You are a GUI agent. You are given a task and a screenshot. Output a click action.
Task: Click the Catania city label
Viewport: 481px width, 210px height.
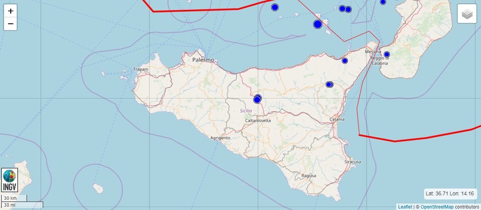(337, 119)
